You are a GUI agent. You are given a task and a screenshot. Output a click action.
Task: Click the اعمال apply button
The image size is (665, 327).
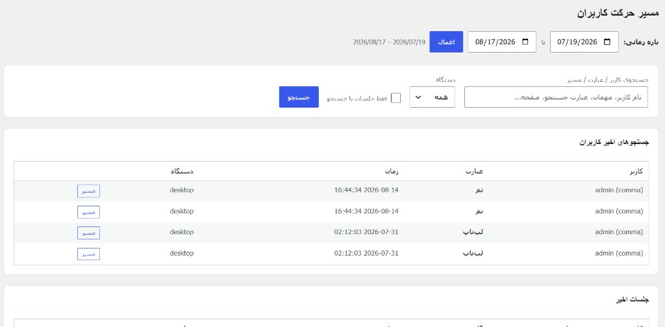(x=446, y=42)
